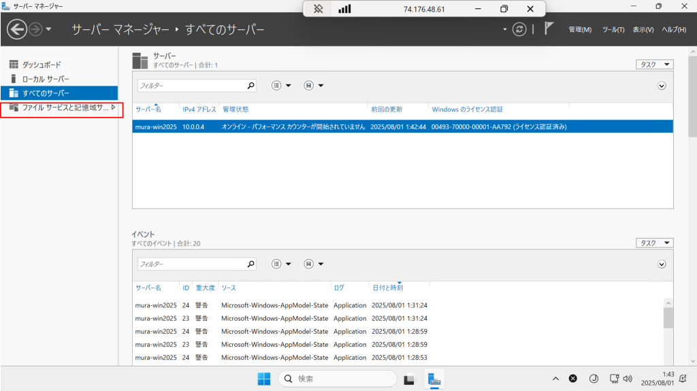Image resolution: width=697 pixels, height=391 pixels.
Task: Click the Server Manager taskbar icon
Action: (434, 379)
